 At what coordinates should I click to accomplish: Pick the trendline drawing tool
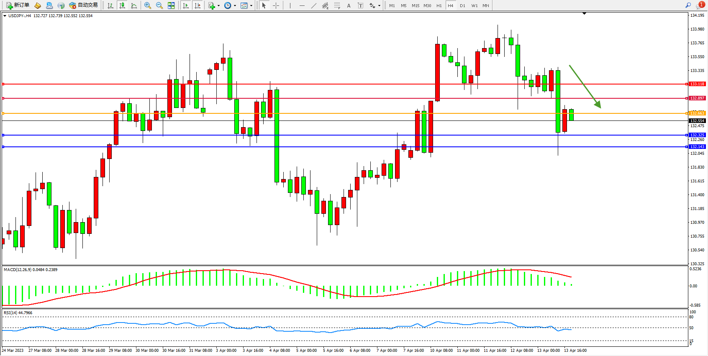pyautogui.click(x=313, y=5)
